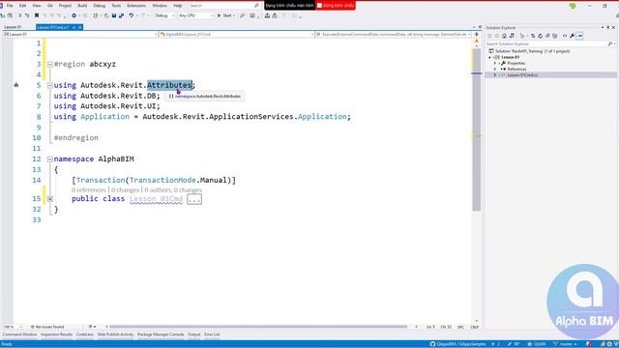
Task: Expand the collapsed Lesson_01Cmd class on line 15
Action: [x=49, y=199]
